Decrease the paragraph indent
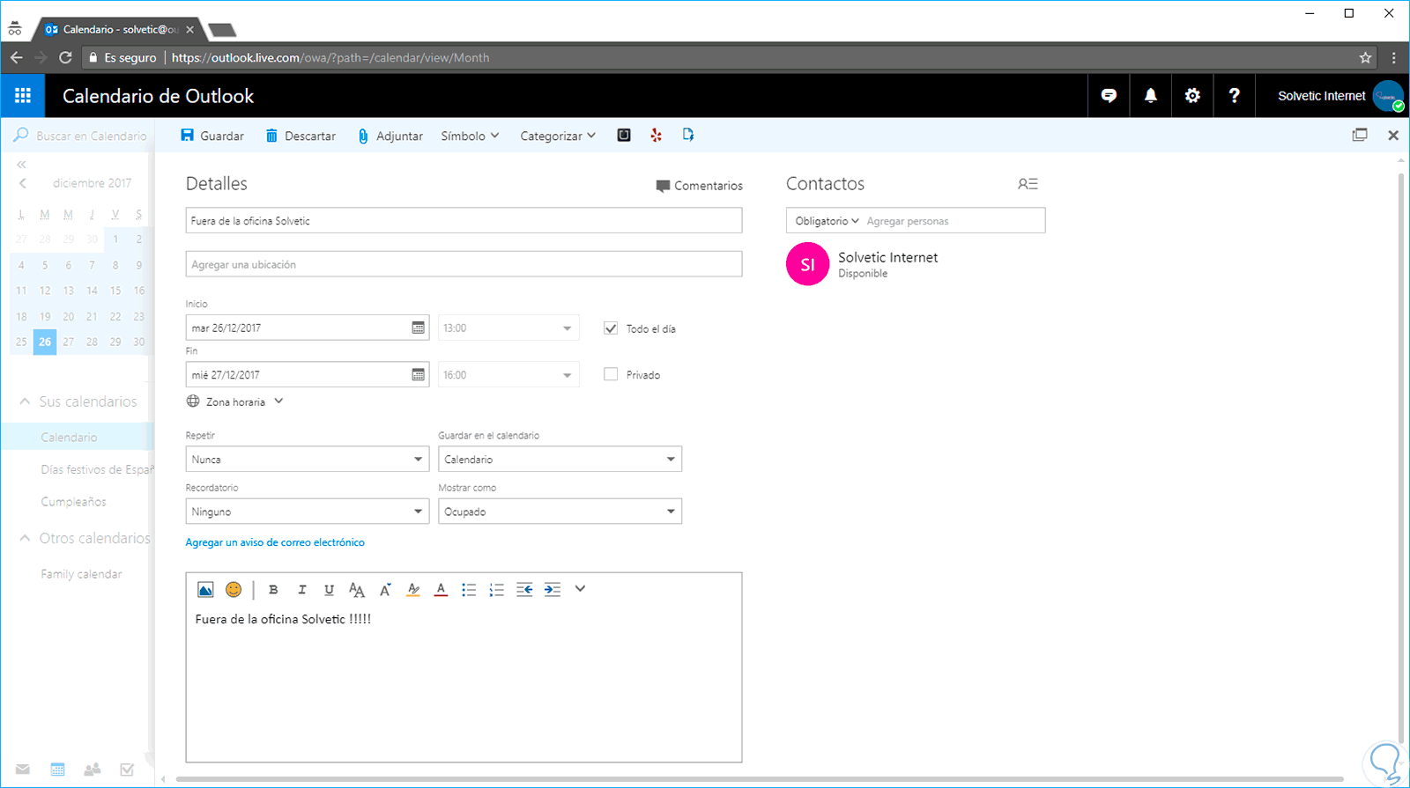Viewport: 1410px width, 788px height. pyautogui.click(x=524, y=590)
